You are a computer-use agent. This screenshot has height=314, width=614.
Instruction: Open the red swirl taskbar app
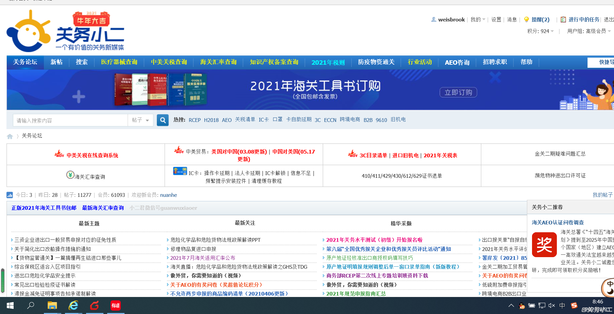click(x=95, y=305)
